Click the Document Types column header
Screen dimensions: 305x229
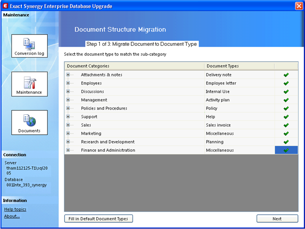pyautogui.click(x=240, y=66)
